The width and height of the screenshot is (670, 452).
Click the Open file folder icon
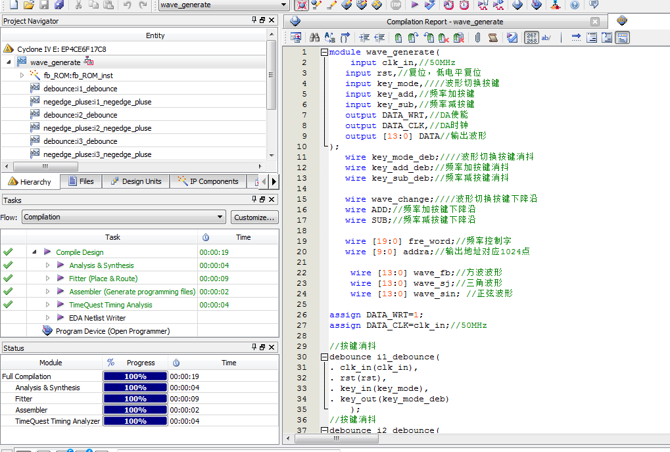(28, 5)
